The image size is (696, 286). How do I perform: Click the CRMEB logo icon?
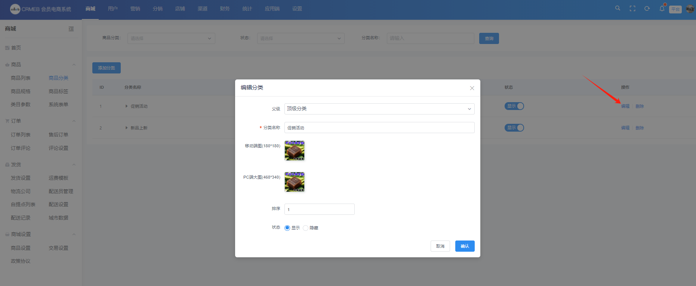(x=15, y=9)
